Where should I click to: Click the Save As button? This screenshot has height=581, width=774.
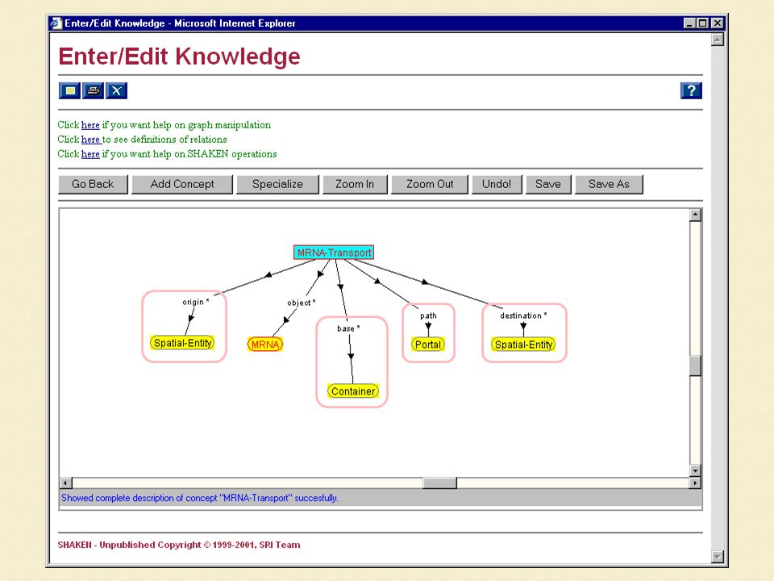pyautogui.click(x=609, y=184)
